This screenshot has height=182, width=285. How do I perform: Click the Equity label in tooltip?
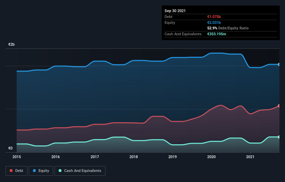[x=170, y=22]
